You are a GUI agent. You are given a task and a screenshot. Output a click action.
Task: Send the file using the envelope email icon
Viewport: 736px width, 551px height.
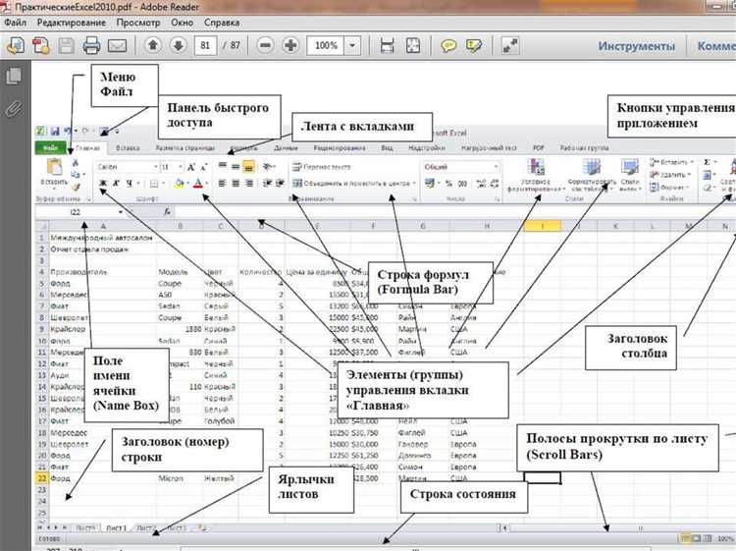point(118,45)
